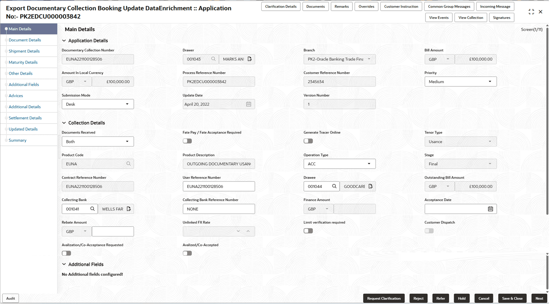Toggle Fate Pay / Fate Acceptance Required

187,141
